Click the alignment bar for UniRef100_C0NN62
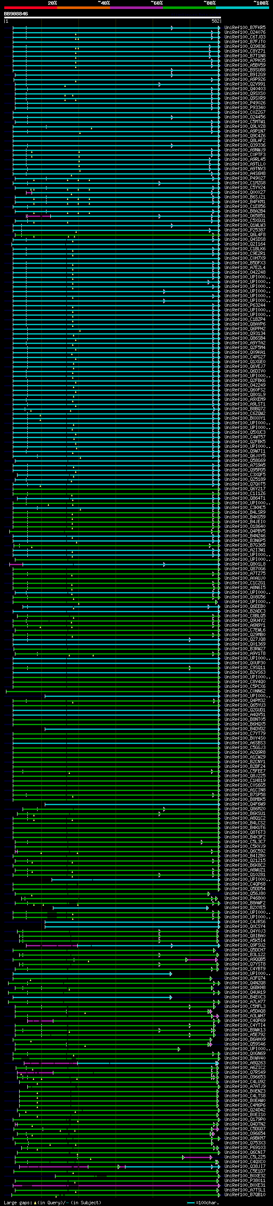Screen dimensions: 273x1206 tap(112, 691)
